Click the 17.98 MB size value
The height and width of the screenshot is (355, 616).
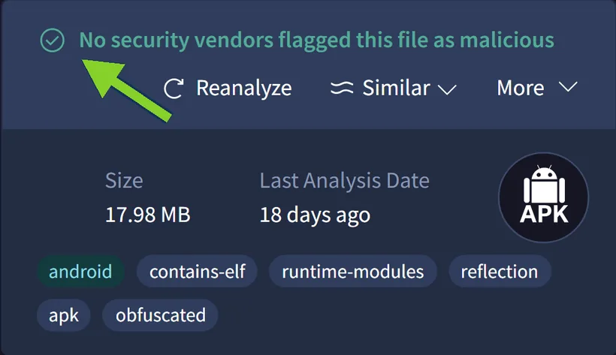coord(148,215)
